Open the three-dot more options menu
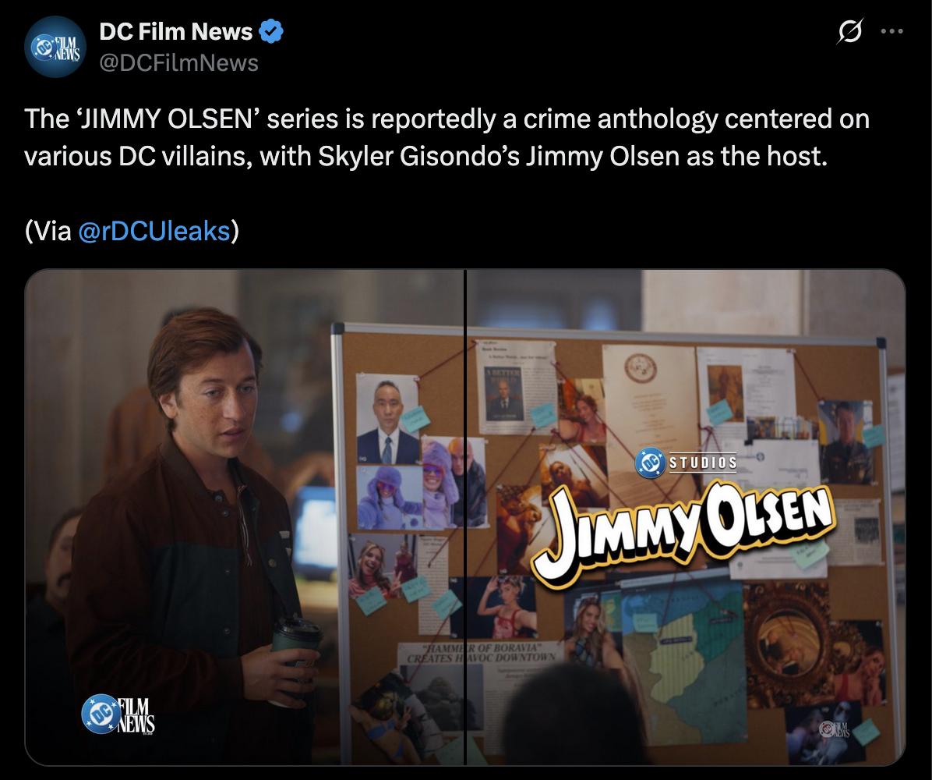 (x=891, y=31)
